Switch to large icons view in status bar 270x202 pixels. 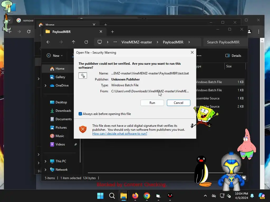244,178
